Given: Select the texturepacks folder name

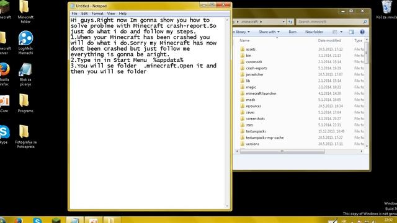Looking at the screenshot, I should pyautogui.click(x=256, y=131).
